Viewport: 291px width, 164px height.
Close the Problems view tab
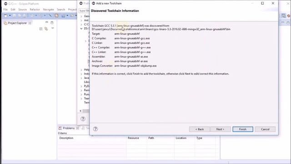pos(78,128)
